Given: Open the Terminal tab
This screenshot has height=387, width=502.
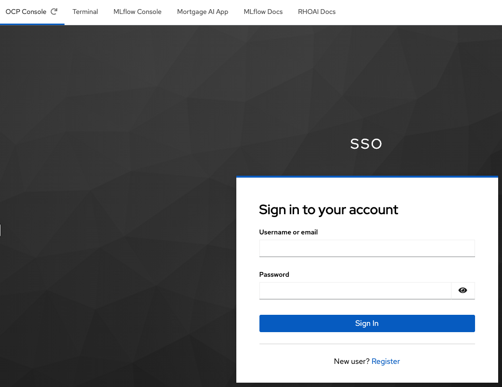Looking at the screenshot, I should pos(85,12).
